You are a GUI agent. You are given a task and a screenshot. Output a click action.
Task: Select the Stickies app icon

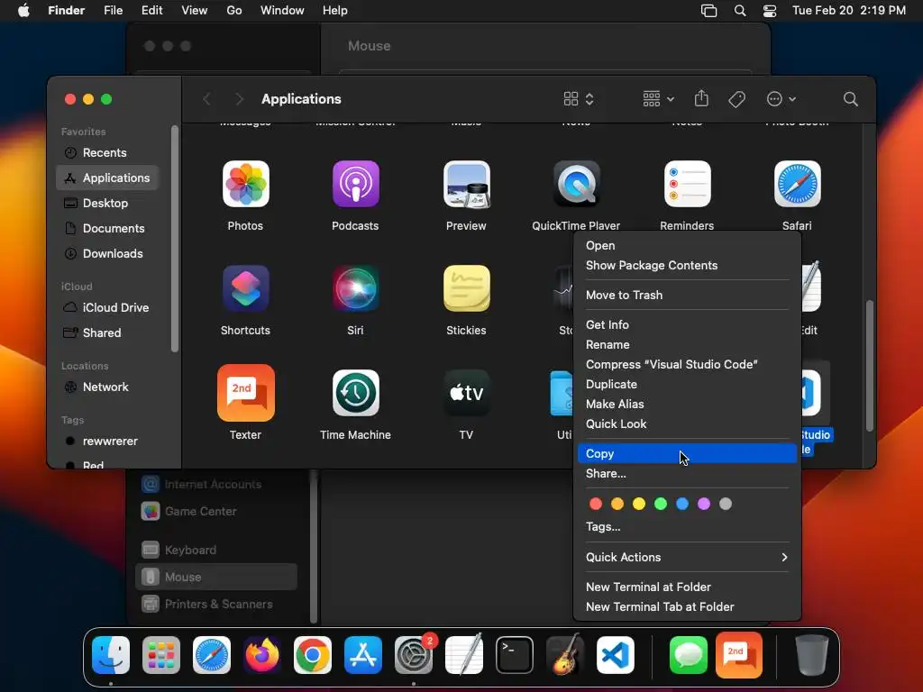coord(466,288)
